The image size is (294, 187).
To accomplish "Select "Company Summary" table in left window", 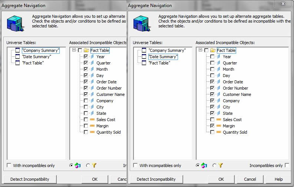I will pos(41,50).
